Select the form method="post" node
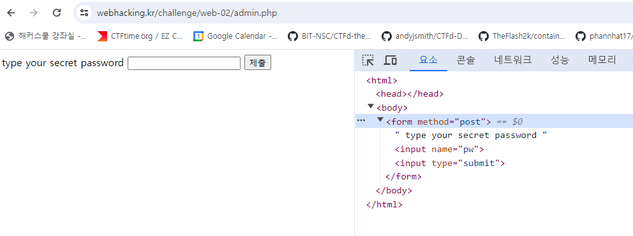 coord(438,121)
